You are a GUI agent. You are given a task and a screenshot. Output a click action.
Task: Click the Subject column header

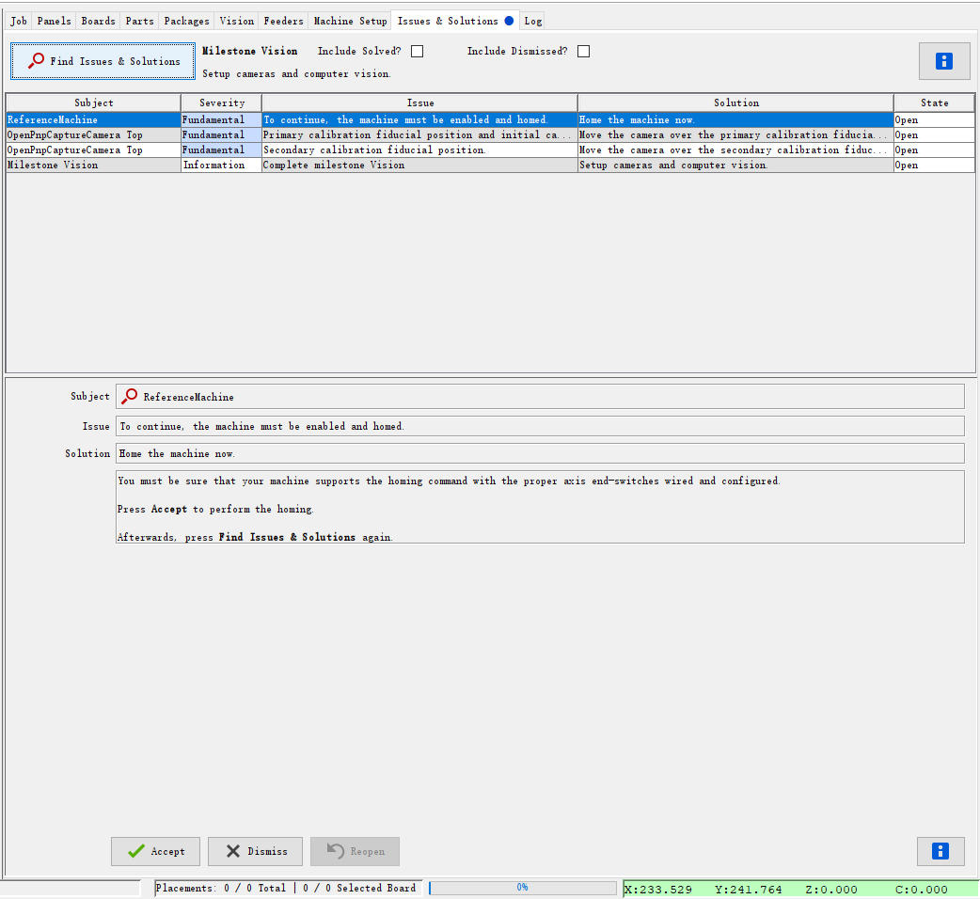[94, 103]
